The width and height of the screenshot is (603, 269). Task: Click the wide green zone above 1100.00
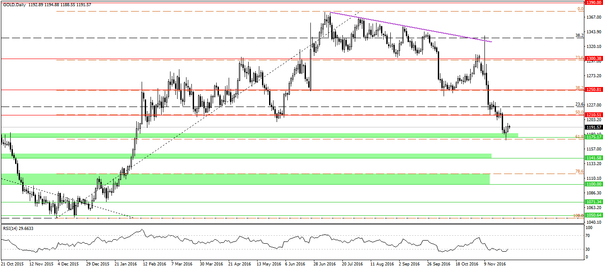pyautogui.click(x=244, y=179)
